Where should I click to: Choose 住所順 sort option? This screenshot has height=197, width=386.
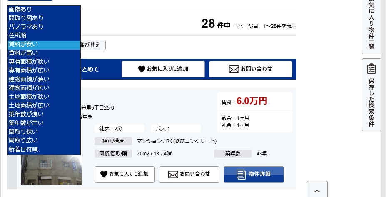pyautogui.click(x=44, y=35)
